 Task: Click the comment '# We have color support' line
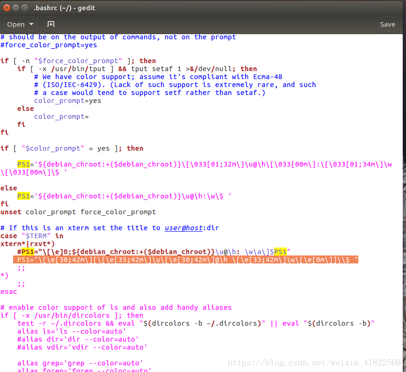coord(158,77)
